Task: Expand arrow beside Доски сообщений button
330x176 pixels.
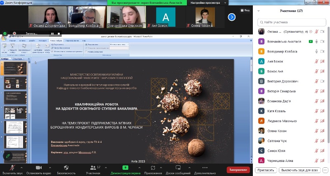Action: tap(189, 168)
